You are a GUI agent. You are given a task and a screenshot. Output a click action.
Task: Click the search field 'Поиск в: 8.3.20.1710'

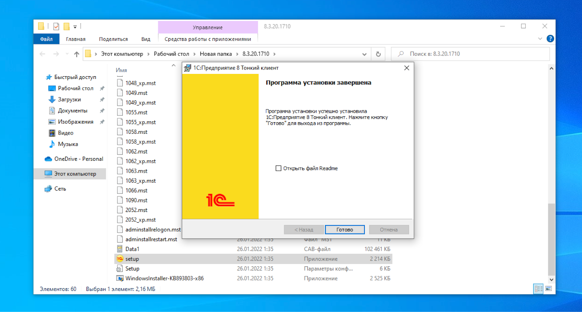click(x=470, y=54)
